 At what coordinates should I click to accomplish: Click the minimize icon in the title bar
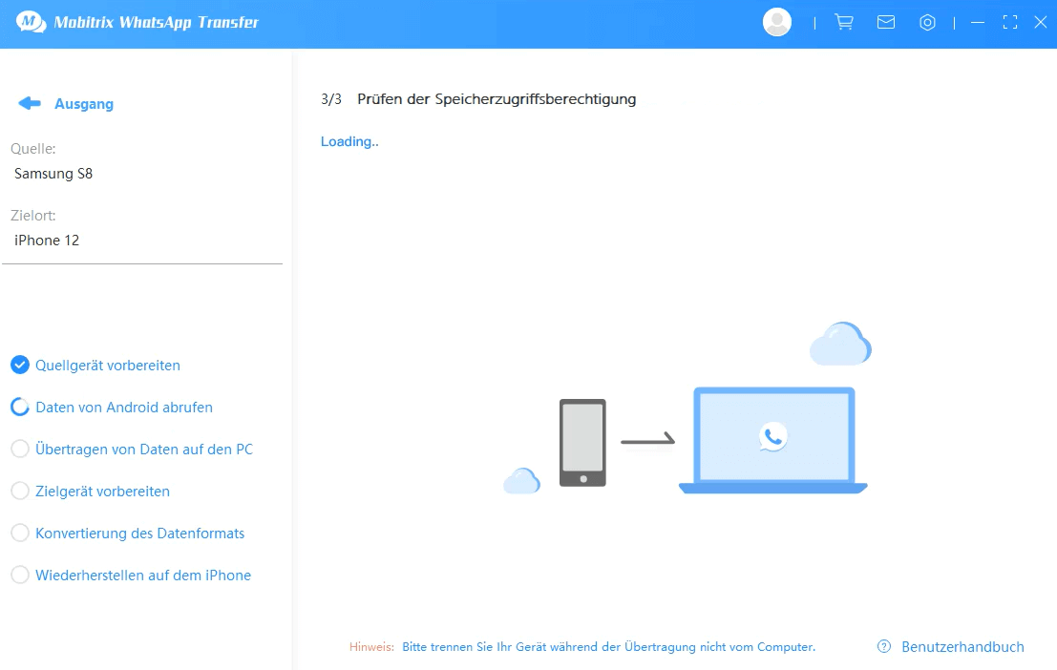click(978, 21)
